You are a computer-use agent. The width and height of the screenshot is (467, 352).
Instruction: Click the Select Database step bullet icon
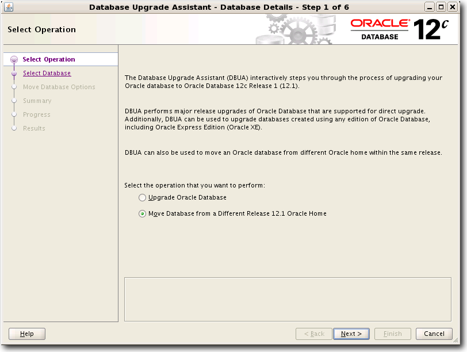(14, 73)
